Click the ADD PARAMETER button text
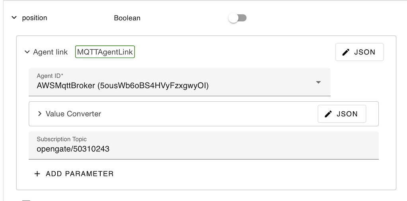 click(x=80, y=174)
